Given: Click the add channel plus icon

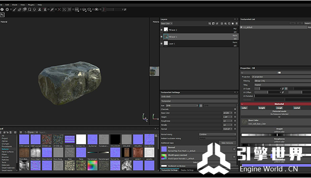Looking at the screenshot, I should [235, 109].
